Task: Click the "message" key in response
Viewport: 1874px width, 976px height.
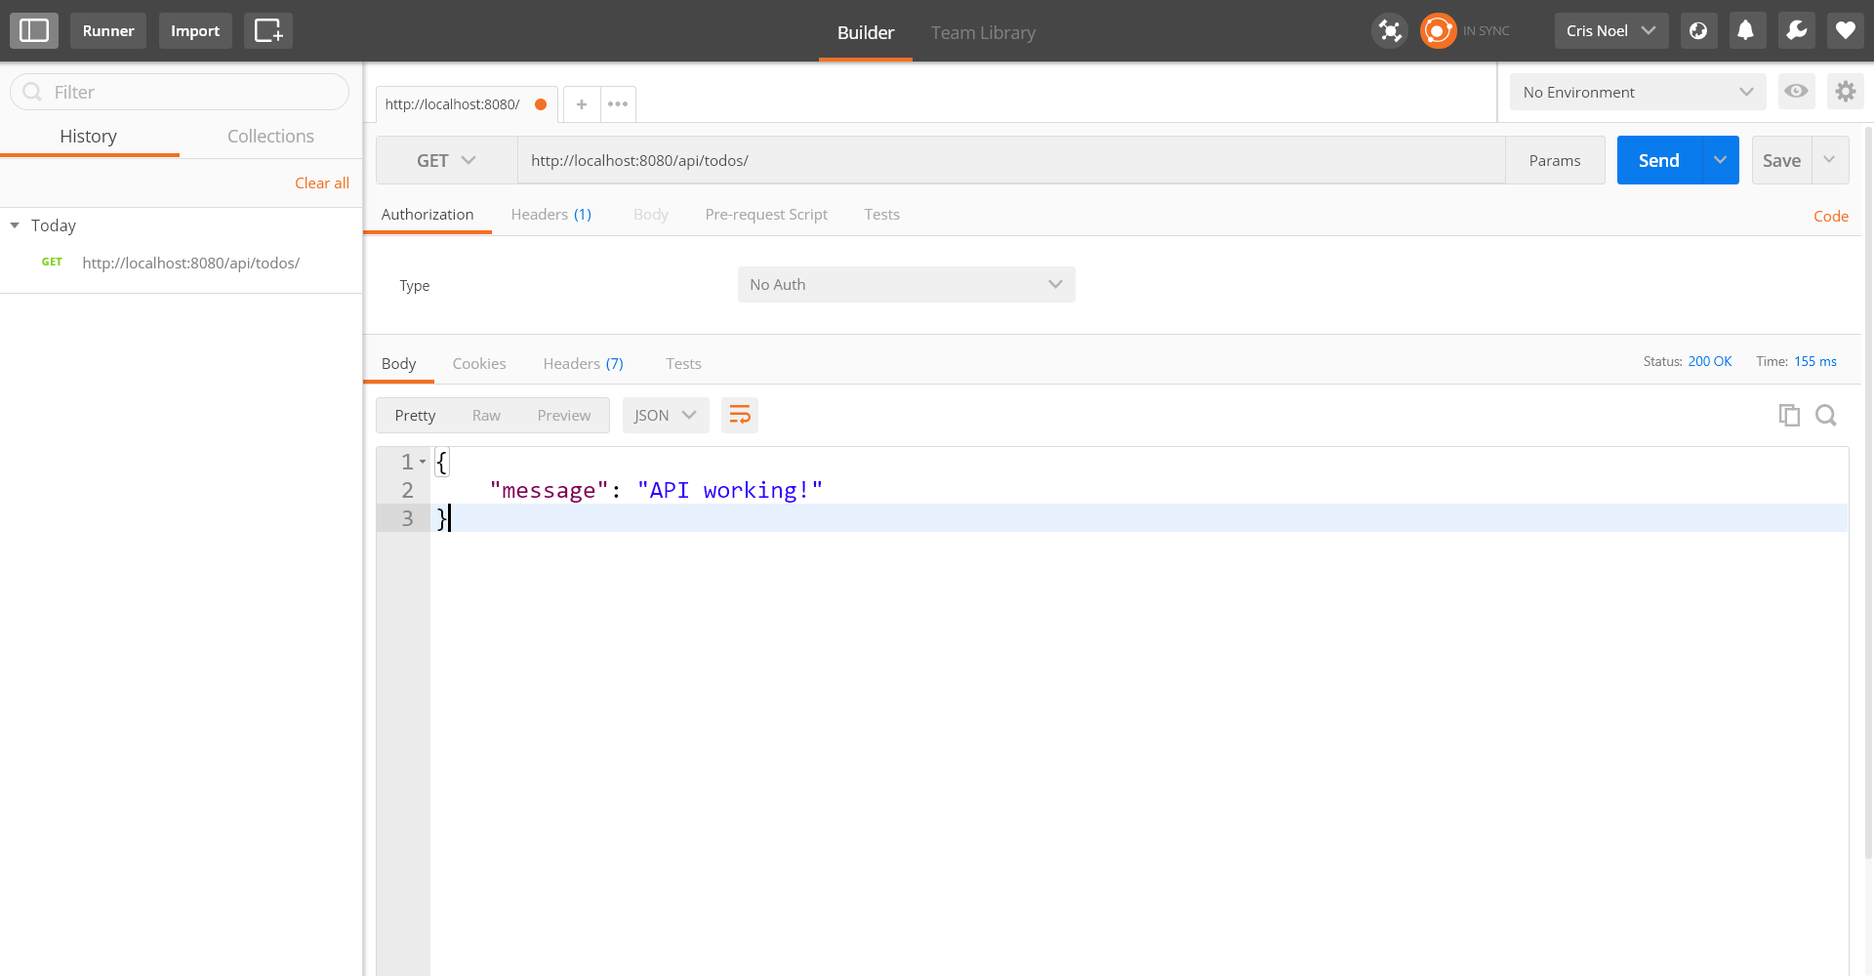Action: pos(550,490)
